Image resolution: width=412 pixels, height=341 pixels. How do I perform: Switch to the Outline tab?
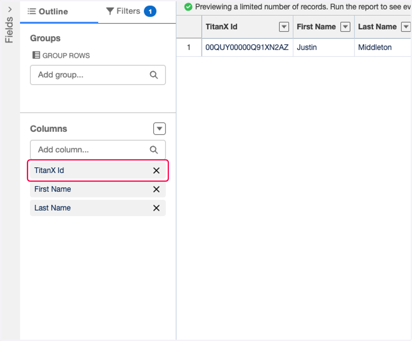pos(59,12)
